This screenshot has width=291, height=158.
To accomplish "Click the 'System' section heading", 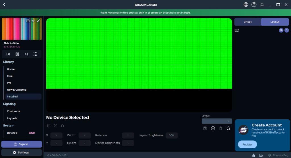I will point(9,126).
